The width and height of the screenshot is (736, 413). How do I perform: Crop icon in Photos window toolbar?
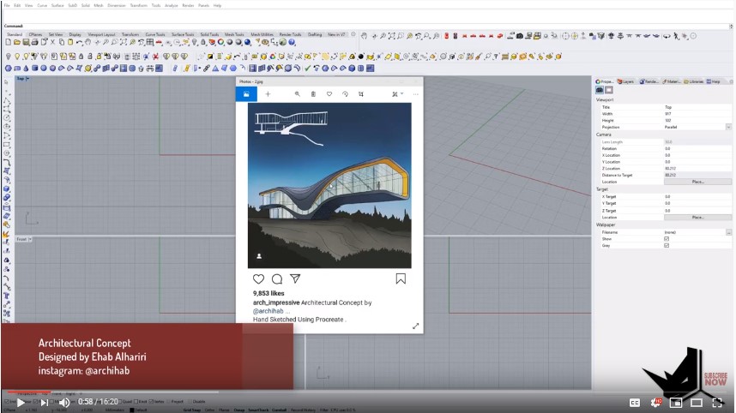361,93
